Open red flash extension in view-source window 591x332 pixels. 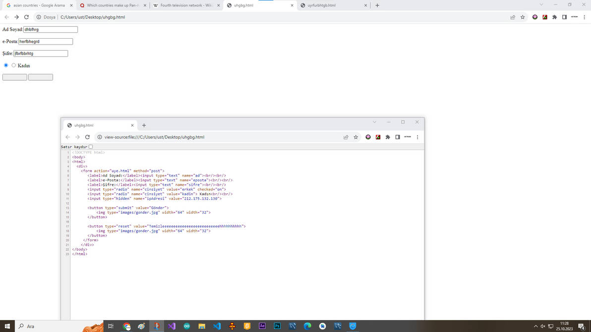[x=378, y=137]
